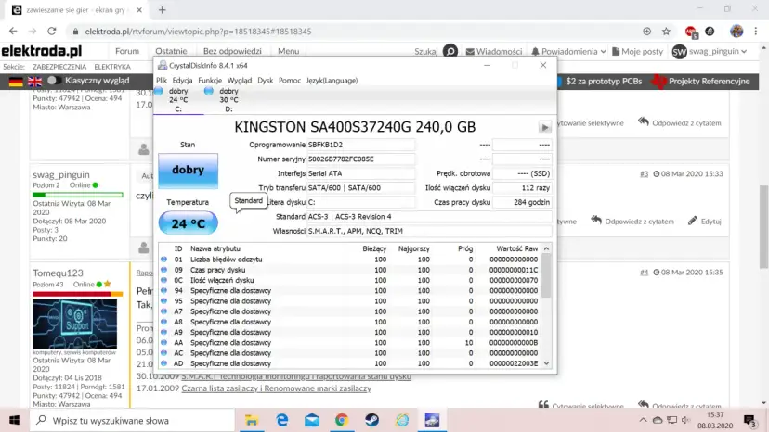Select drive C: health status icon
The height and width of the screenshot is (432, 769).
tap(159, 92)
